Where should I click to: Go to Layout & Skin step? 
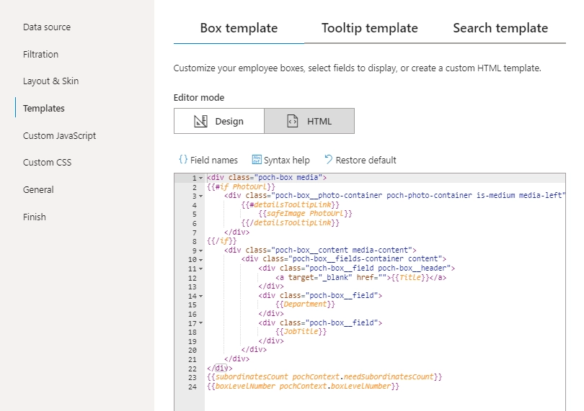click(50, 81)
